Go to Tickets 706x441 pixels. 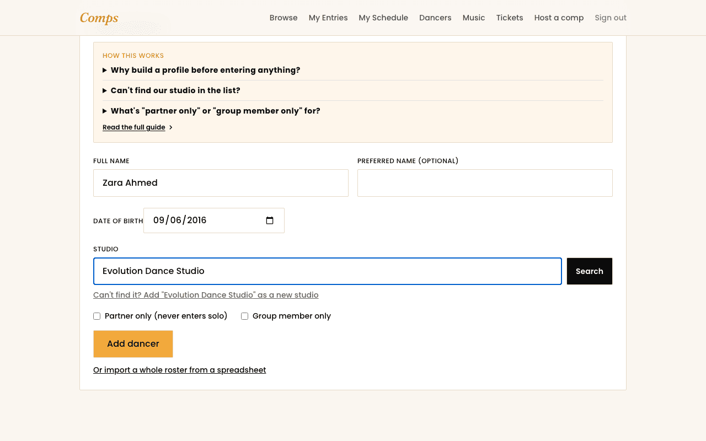510,18
